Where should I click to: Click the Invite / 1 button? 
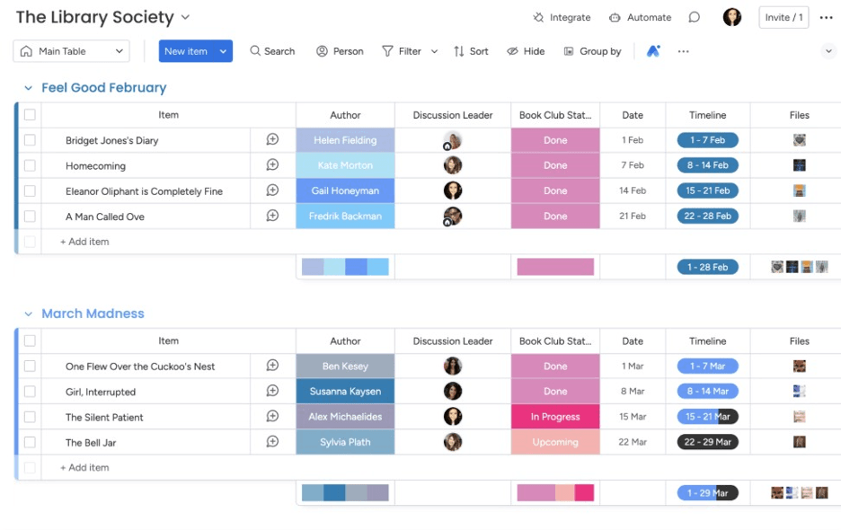[783, 17]
